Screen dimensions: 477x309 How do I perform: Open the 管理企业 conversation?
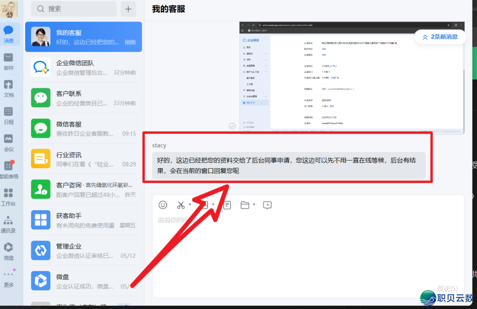pos(83,250)
